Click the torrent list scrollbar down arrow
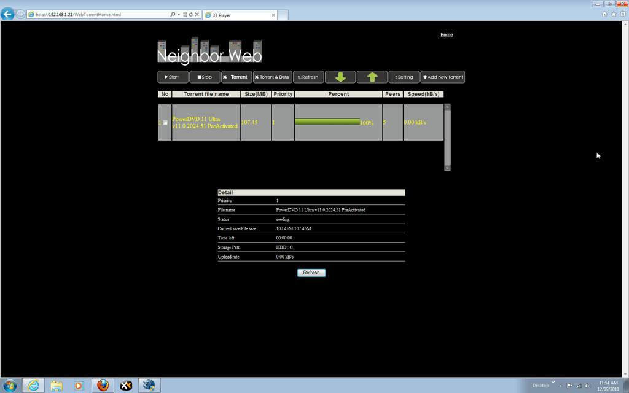629x393 pixels. (x=447, y=168)
